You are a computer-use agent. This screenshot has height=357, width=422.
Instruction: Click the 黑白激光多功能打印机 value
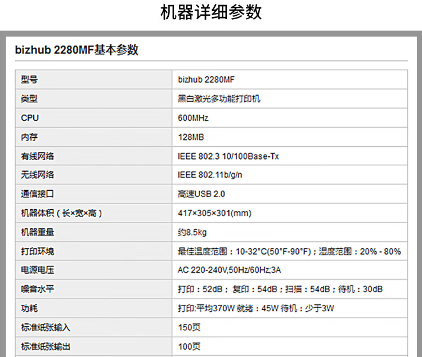click(x=219, y=98)
